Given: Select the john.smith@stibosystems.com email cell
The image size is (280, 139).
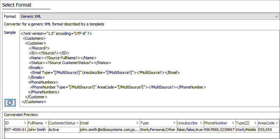Looking at the screenshot, I should [110, 130].
